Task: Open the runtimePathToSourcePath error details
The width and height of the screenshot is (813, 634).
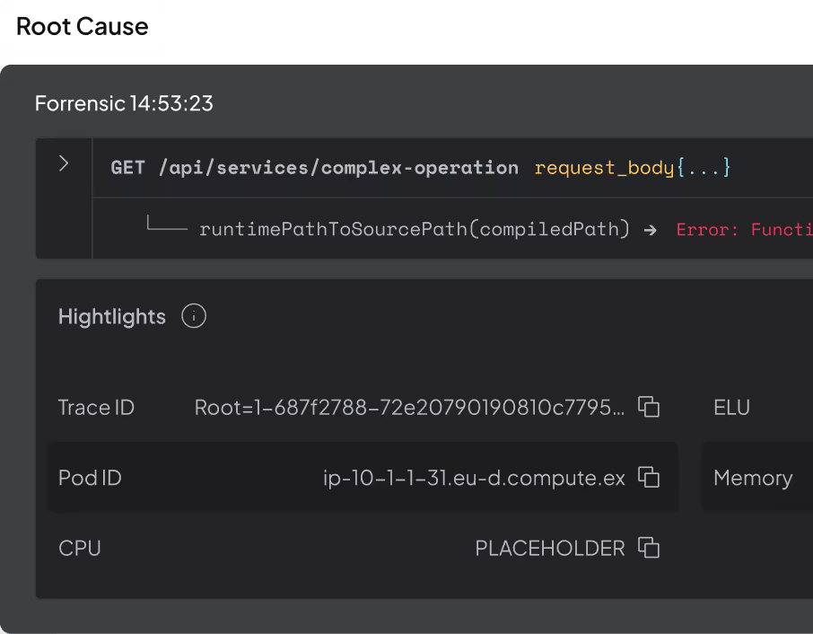Action: [x=413, y=229]
